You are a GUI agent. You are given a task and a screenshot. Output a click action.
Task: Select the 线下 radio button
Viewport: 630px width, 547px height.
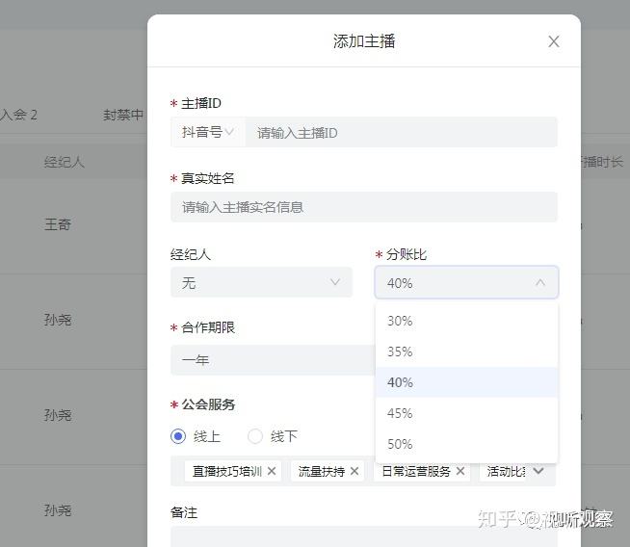tap(255, 436)
